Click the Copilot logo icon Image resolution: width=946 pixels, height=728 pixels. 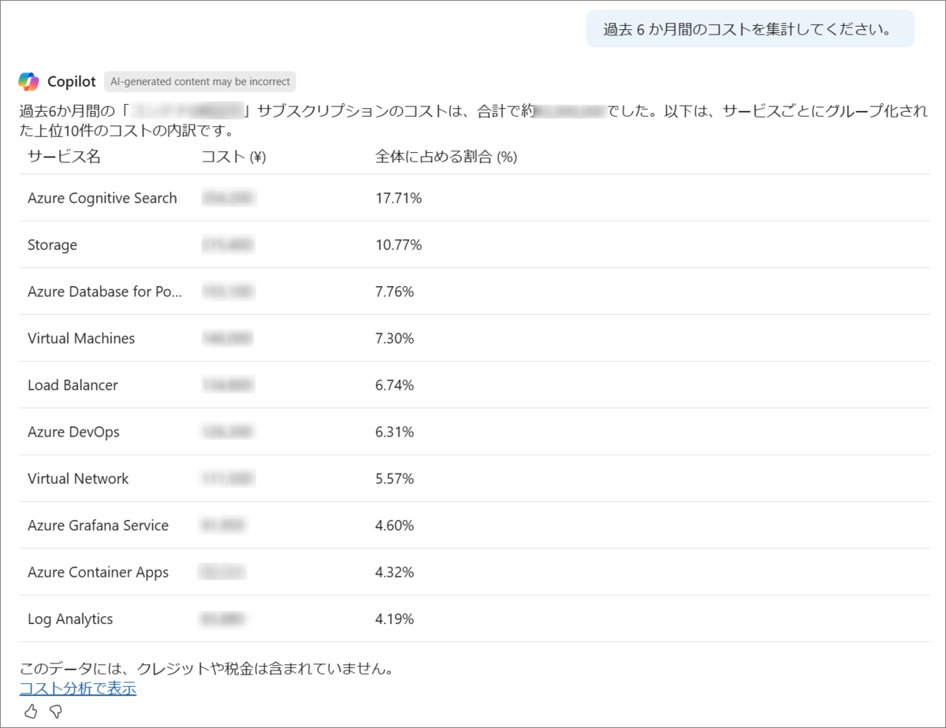point(29,81)
